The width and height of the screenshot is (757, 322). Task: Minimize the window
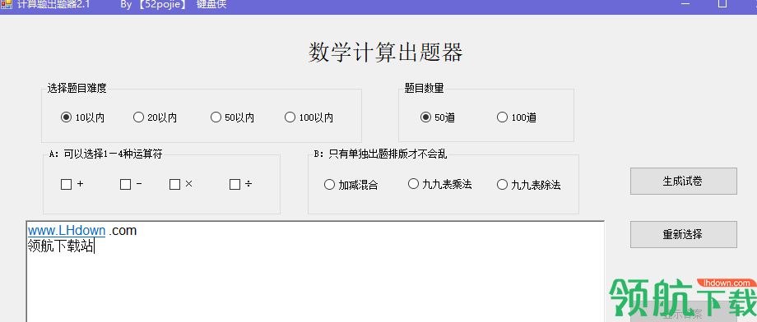pyautogui.click(x=685, y=4)
